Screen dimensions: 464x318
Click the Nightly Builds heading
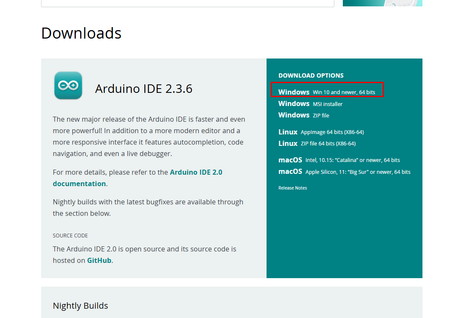pos(81,306)
